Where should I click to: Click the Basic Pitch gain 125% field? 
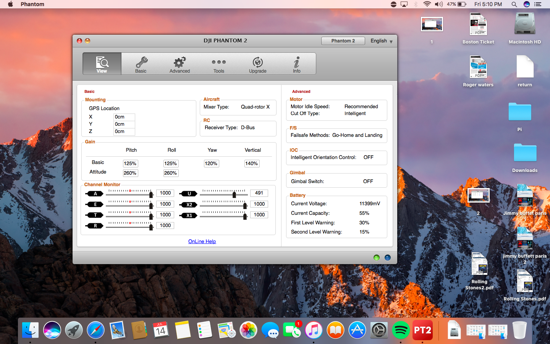(130, 164)
